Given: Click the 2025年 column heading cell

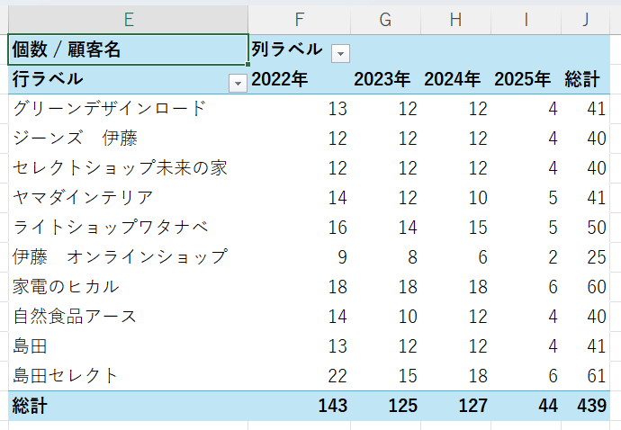Looking at the screenshot, I should coord(522,79).
